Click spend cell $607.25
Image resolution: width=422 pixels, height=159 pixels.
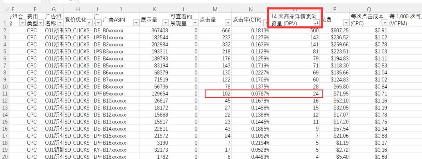[x=334, y=30]
